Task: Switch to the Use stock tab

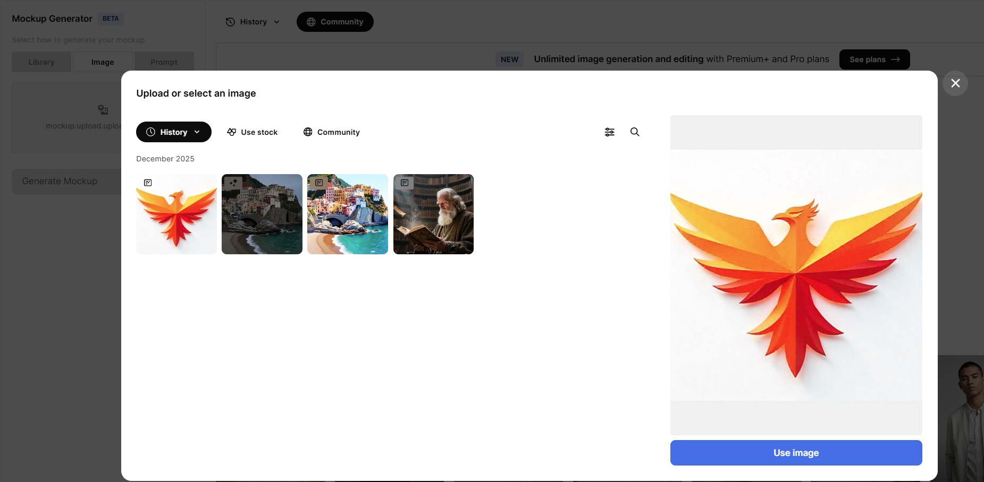Action: click(253, 132)
